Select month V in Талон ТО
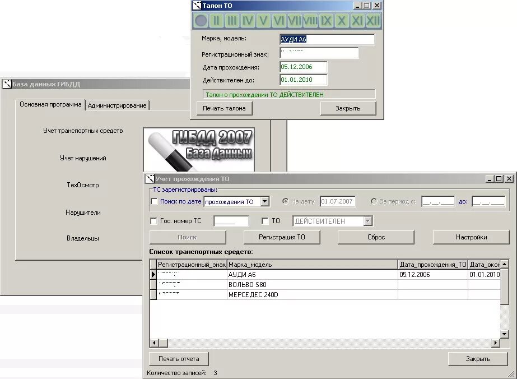This screenshot has height=379, width=517. pyautogui.click(x=263, y=21)
